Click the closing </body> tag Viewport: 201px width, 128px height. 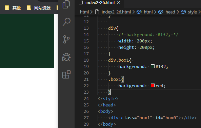pos(107,124)
